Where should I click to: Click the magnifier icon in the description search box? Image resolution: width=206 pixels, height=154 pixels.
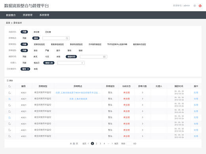(x=67, y=38)
